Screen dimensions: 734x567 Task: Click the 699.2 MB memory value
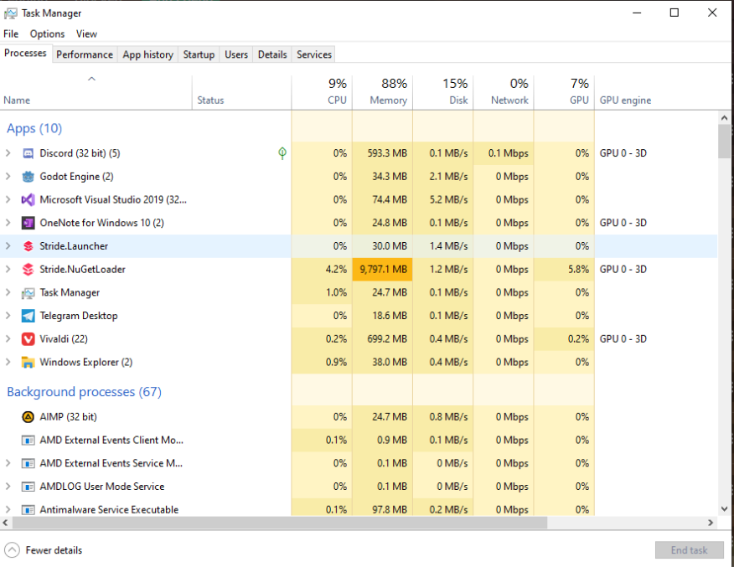pyautogui.click(x=386, y=339)
